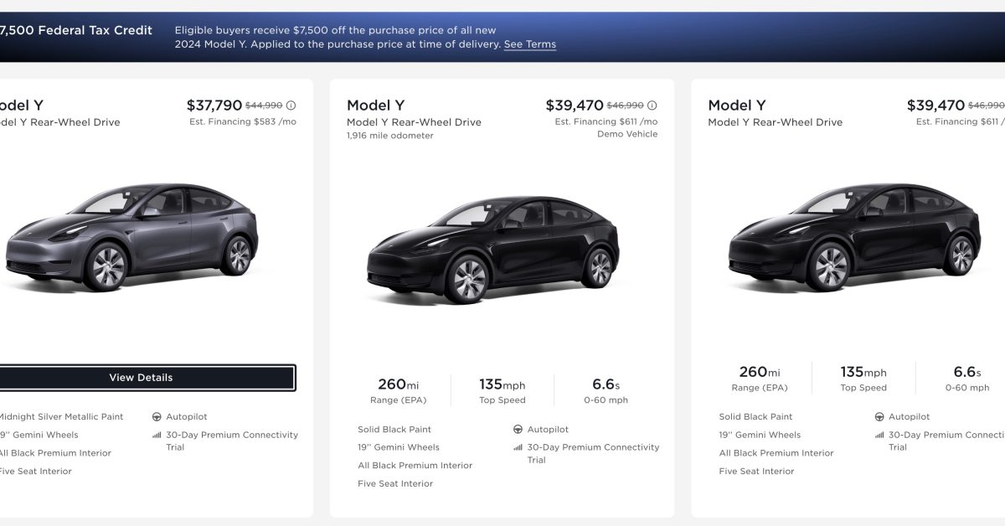Image resolution: width=1005 pixels, height=526 pixels.
Task: Click connectivity signal icon on silver card
Action: [157, 436]
